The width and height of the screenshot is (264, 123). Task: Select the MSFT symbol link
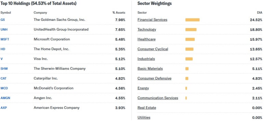[5, 39]
